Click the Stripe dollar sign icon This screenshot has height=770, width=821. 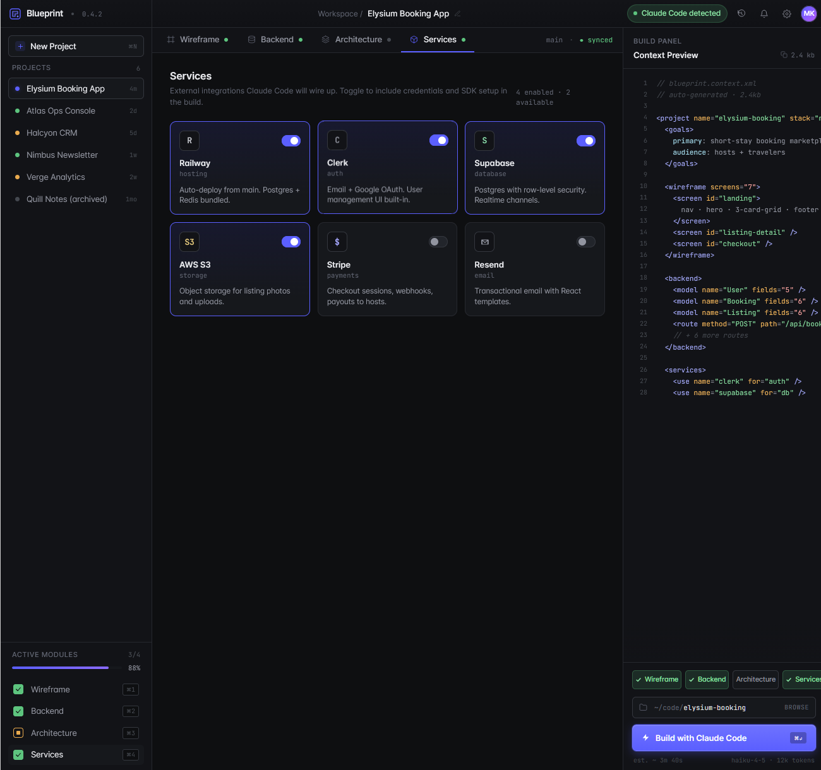[x=337, y=242]
